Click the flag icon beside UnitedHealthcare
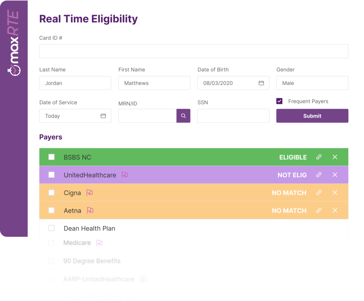Viewport: 364px width, 301px height. coord(125,175)
